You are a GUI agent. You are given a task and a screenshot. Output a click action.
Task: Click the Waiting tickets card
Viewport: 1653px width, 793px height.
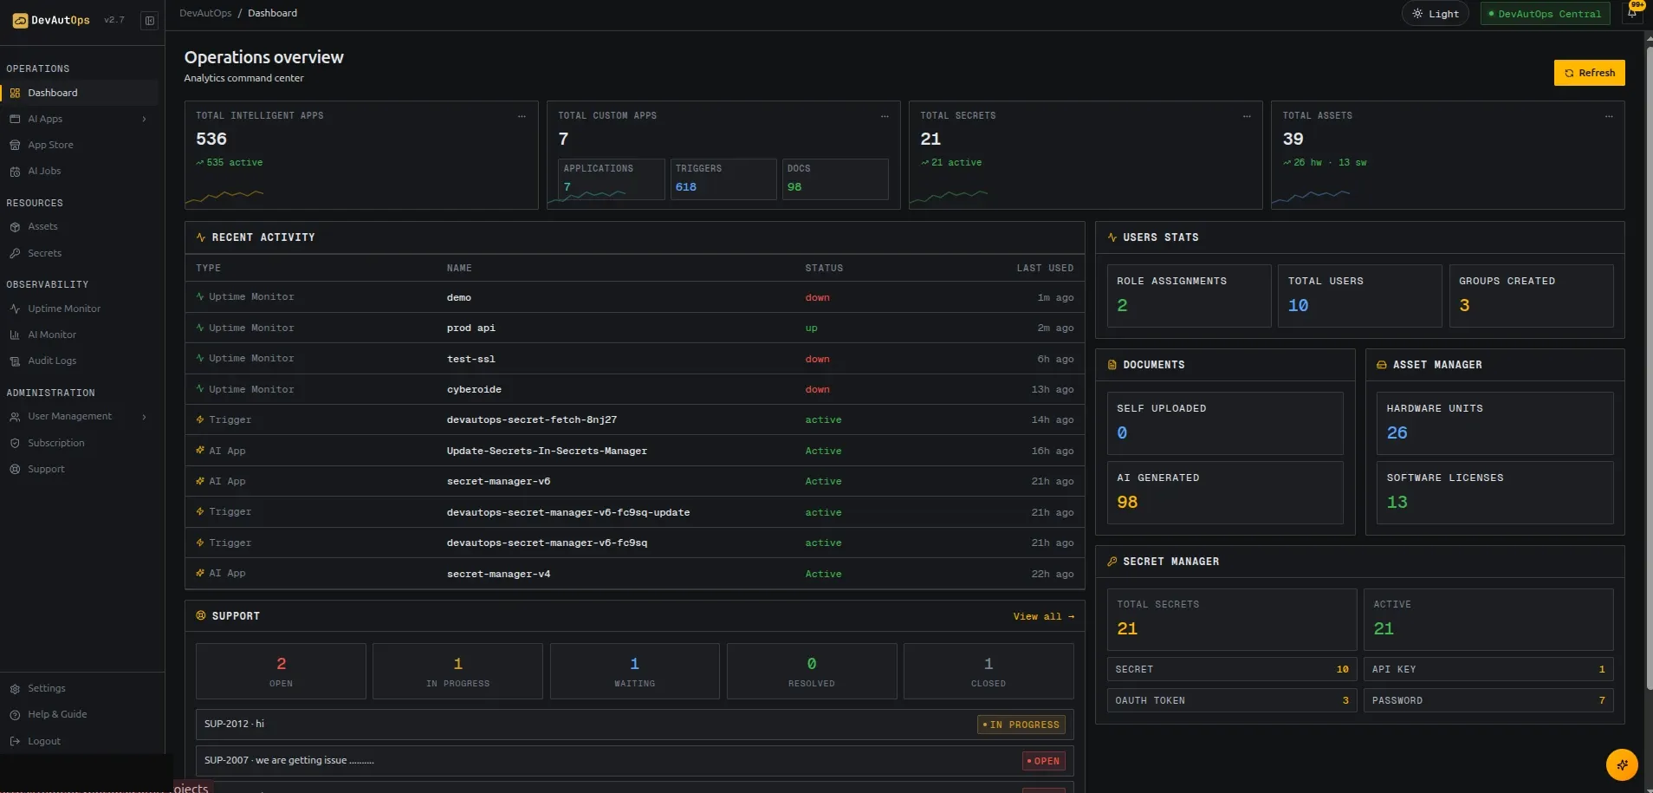coord(634,671)
